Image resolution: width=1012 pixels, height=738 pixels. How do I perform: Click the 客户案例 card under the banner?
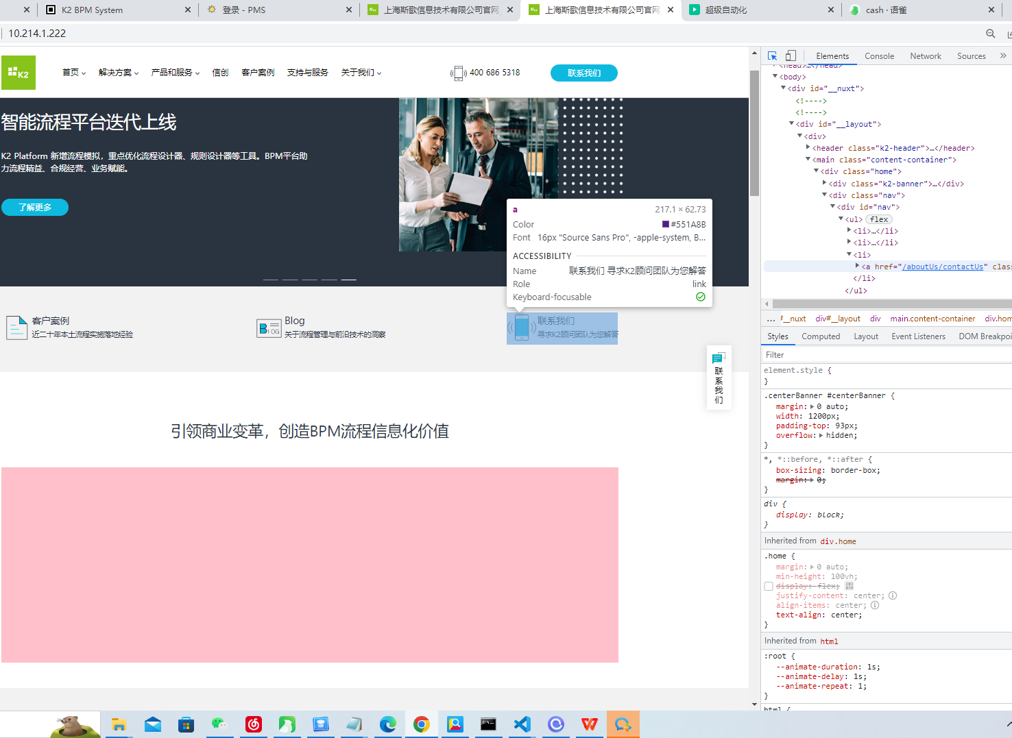69,328
